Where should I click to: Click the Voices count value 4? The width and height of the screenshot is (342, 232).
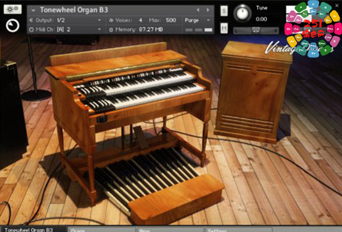tap(141, 20)
